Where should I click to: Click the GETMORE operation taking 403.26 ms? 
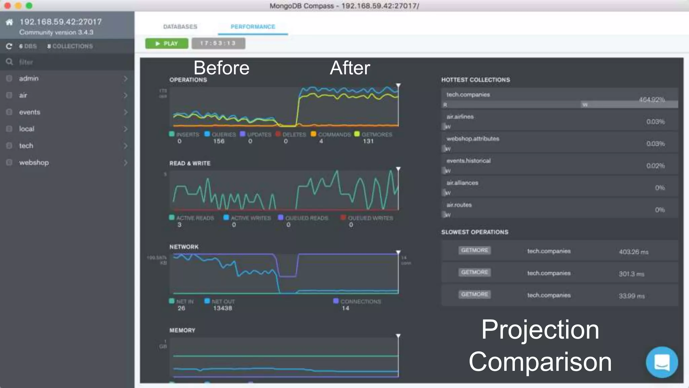(x=560, y=251)
